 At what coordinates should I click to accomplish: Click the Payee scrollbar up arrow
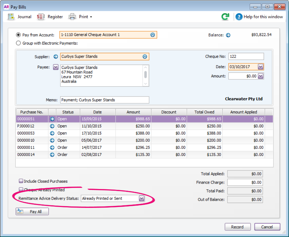146,67
